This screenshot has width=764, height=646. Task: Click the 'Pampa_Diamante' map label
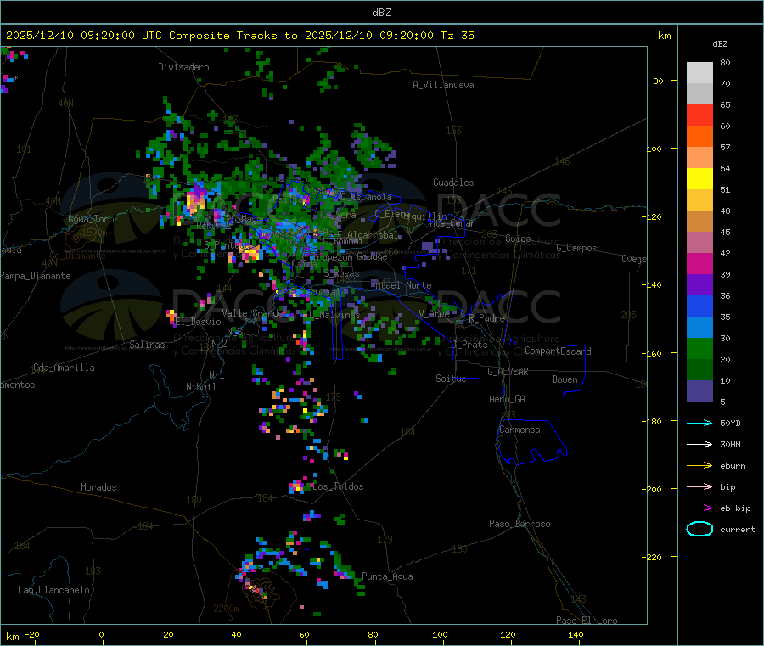point(36,276)
